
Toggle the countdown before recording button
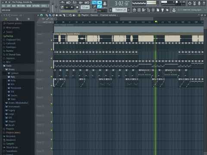click(x=75, y=2)
